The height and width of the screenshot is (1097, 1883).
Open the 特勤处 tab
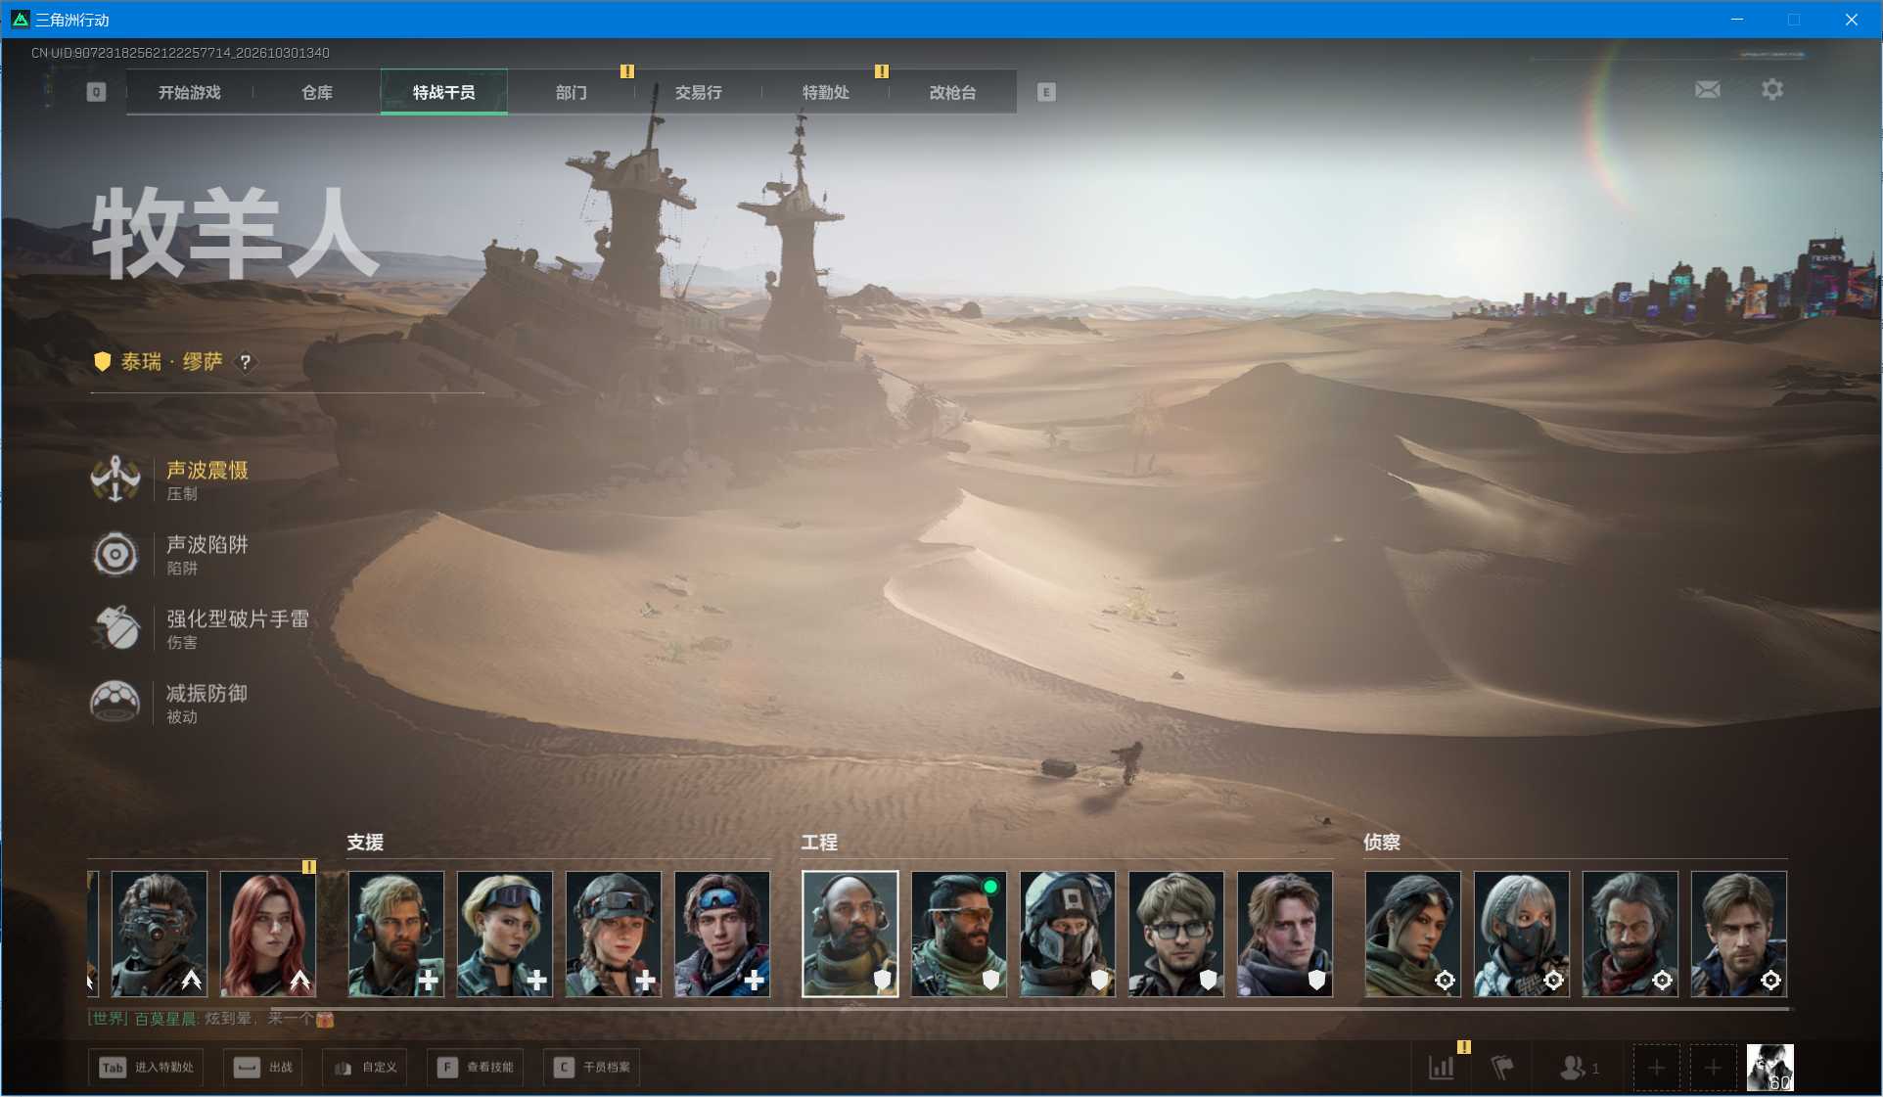pos(826,92)
